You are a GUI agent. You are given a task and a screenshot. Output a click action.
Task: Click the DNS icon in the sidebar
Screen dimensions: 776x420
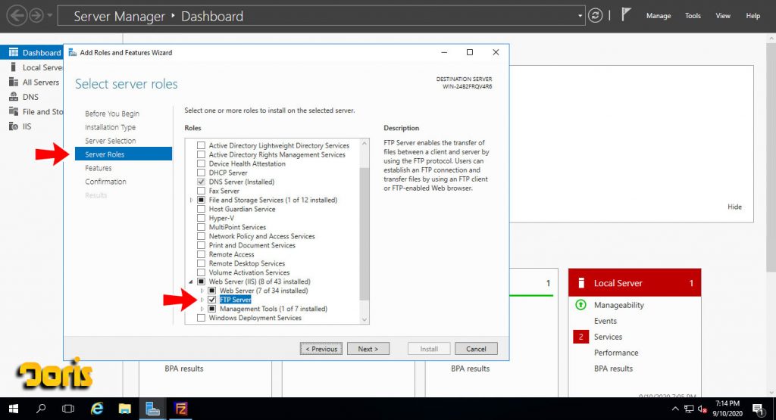coord(14,97)
